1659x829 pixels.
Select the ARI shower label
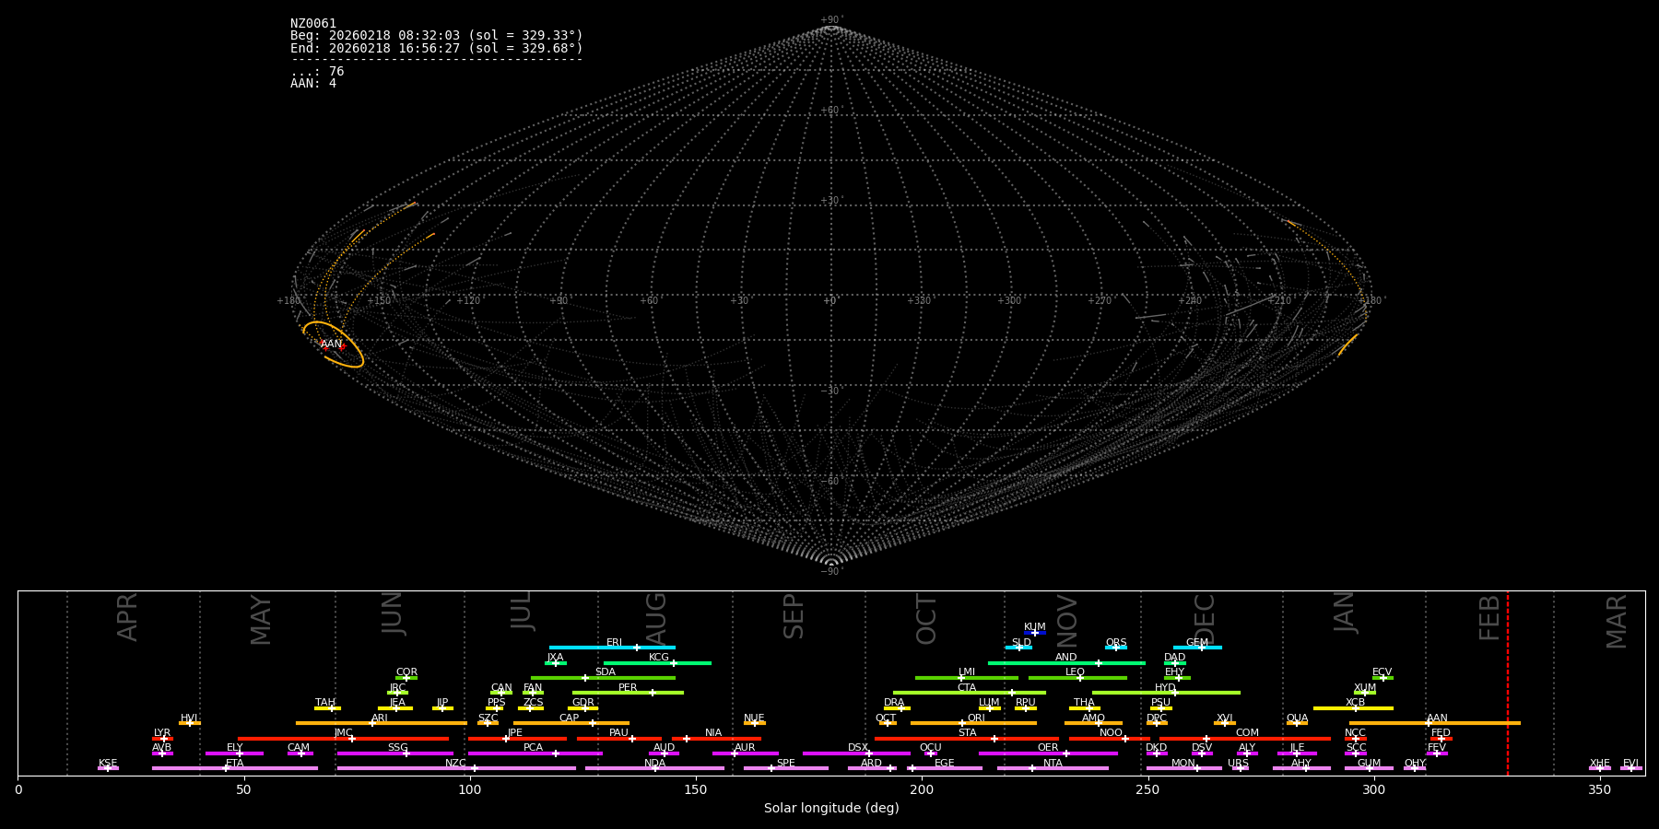(380, 718)
